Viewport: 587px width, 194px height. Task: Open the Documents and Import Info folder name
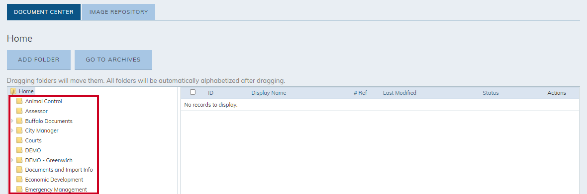click(59, 170)
